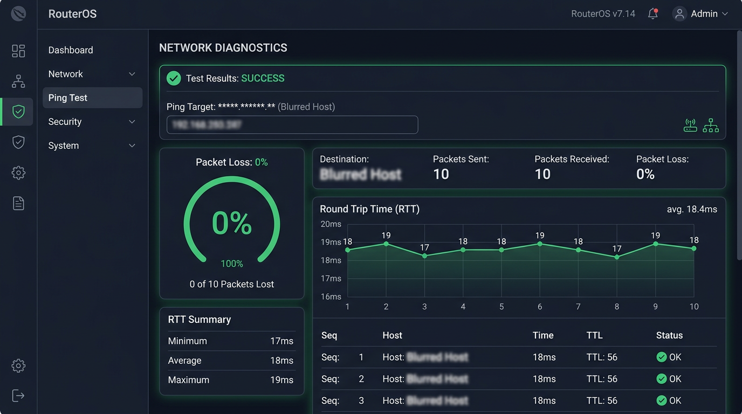Expand the Network menu chevron
742x414 pixels.
pyautogui.click(x=132, y=74)
